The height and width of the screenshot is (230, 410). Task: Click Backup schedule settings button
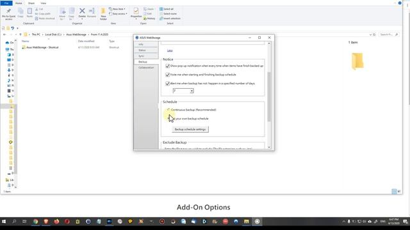click(190, 129)
